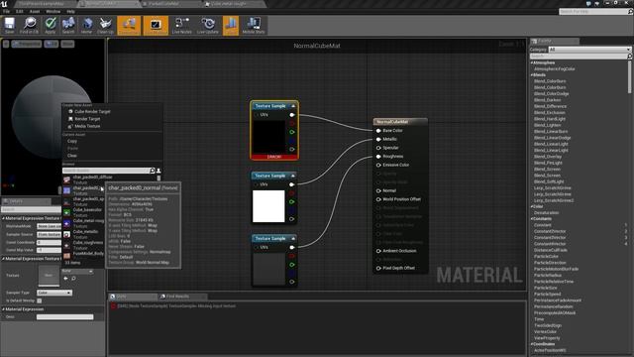This screenshot has width=634, height=357.
Task: Click Clear under Current Asset
Action: pos(72,156)
